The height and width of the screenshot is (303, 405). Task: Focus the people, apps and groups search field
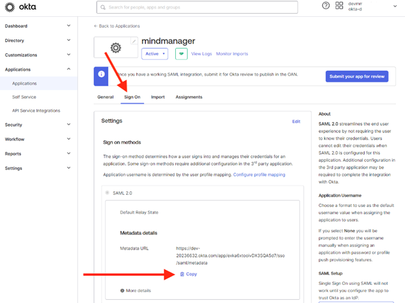click(197, 7)
